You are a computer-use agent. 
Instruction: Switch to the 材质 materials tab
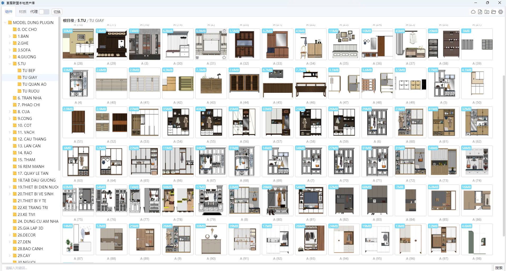pos(22,12)
